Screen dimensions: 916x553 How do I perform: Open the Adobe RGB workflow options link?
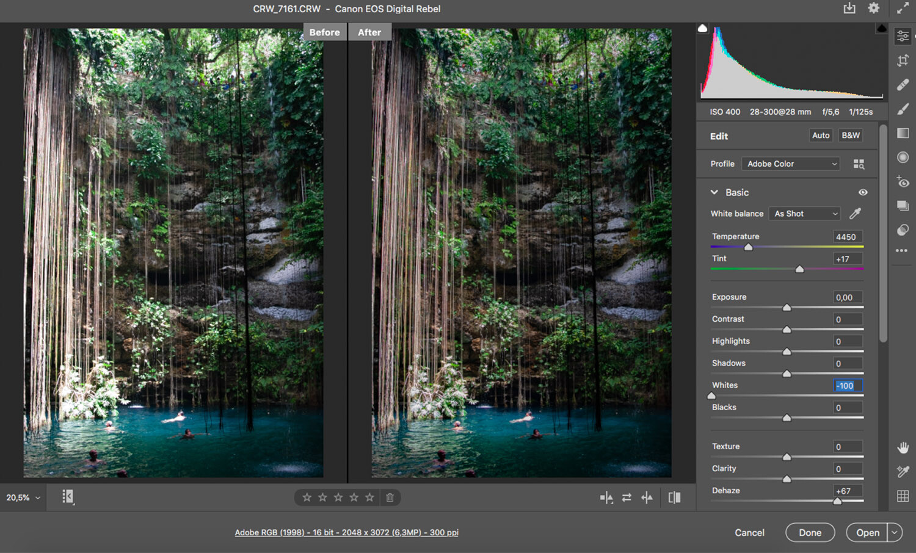click(347, 532)
